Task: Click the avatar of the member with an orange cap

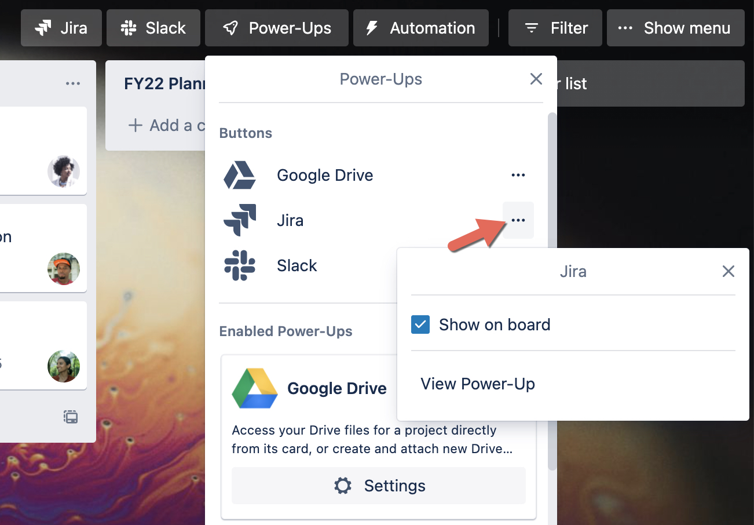Action: pyautogui.click(x=64, y=269)
